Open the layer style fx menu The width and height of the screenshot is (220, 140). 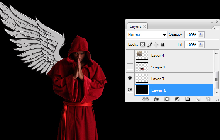pyautogui.click(x=157, y=99)
